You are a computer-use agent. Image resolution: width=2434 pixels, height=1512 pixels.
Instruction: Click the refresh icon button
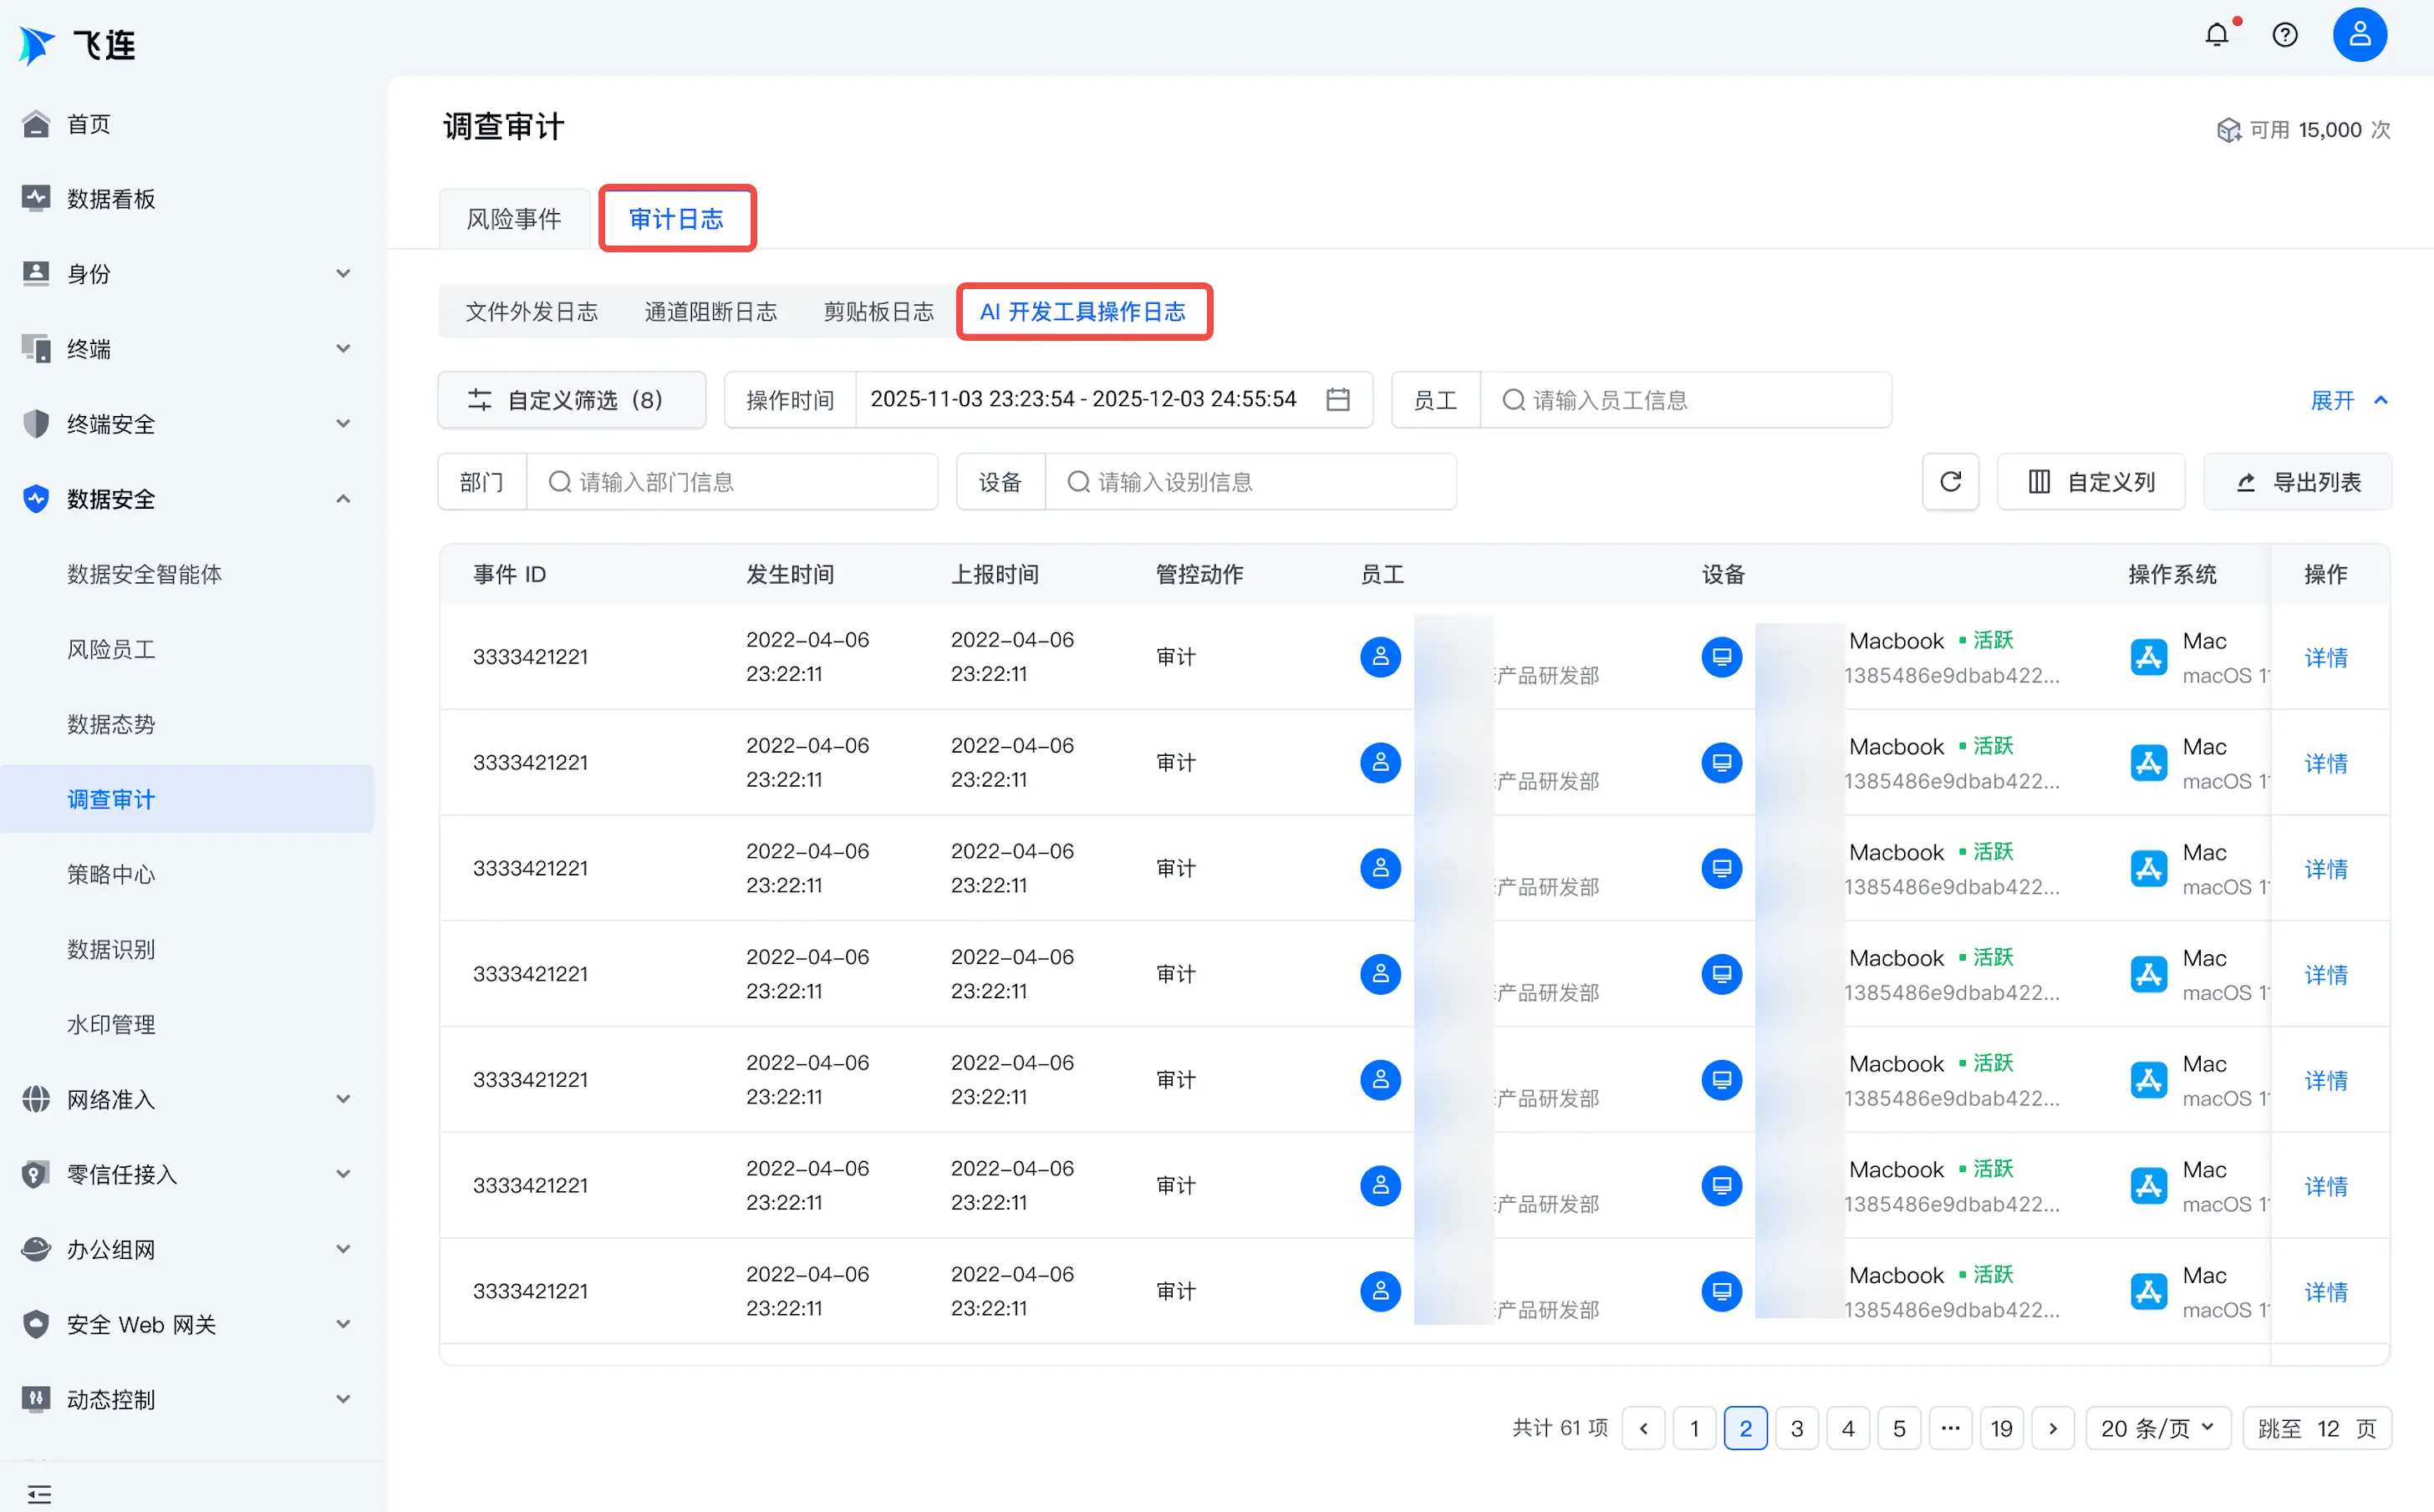point(1950,482)
